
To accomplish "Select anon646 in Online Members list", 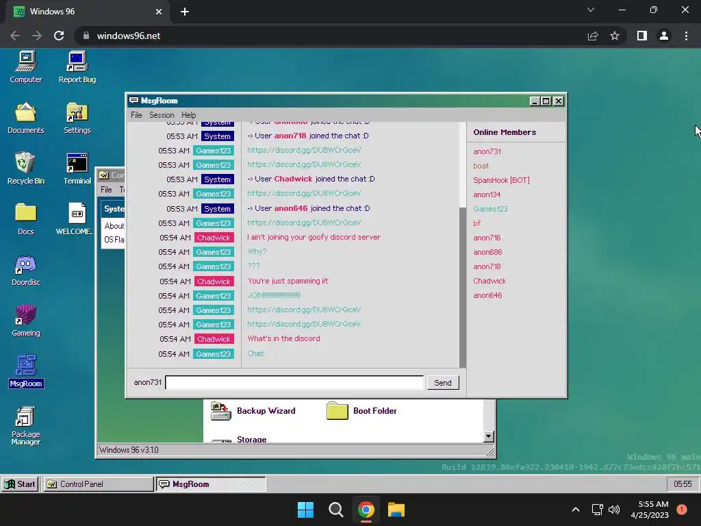I will coord(487,295).
